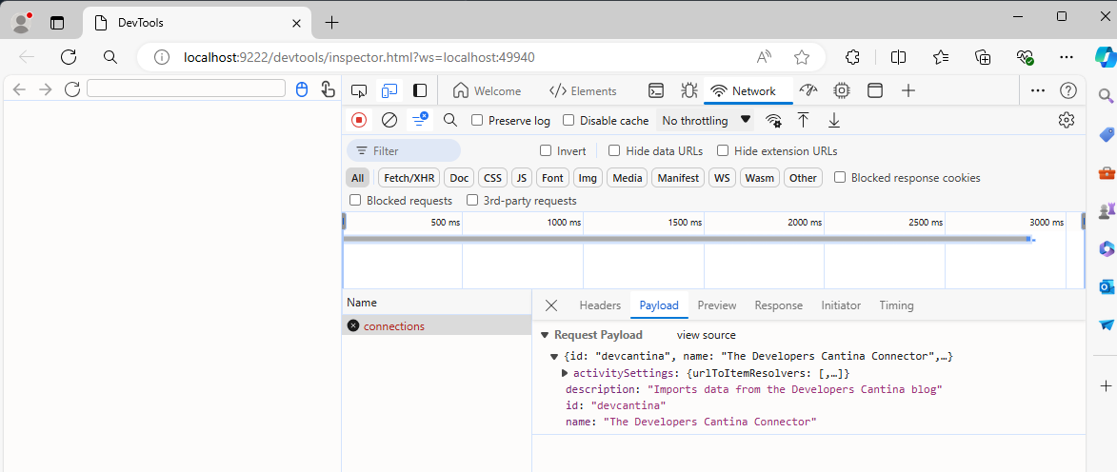Filter requests by Doc type
This screenshot has height=472, width=1117.
[460, 177]
